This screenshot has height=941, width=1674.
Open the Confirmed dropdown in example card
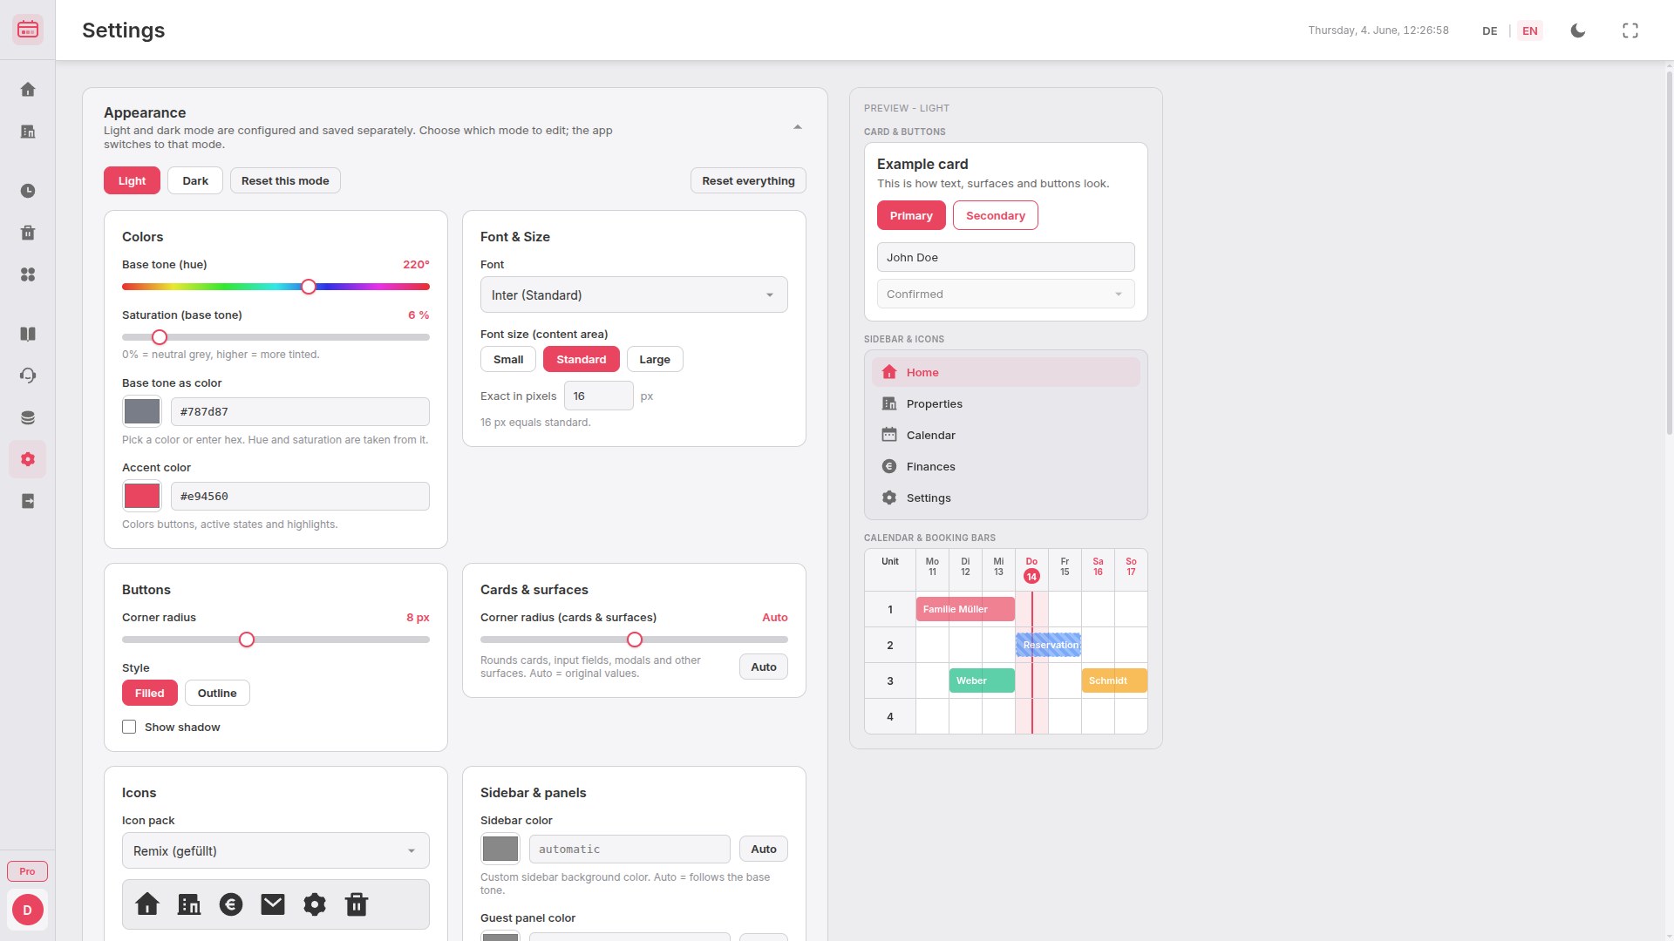coord(1006,294)
